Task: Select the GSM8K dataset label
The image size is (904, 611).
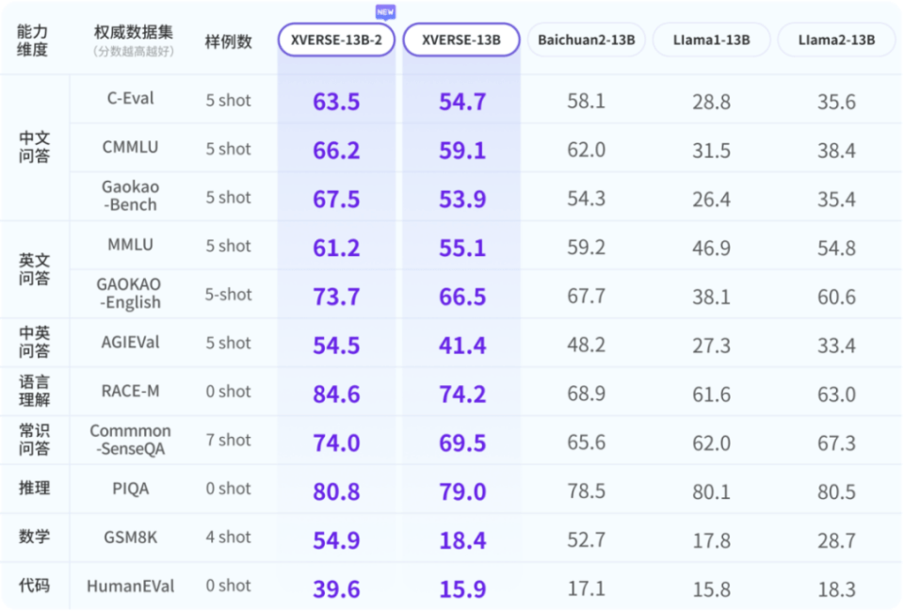Action: (130, 538)
